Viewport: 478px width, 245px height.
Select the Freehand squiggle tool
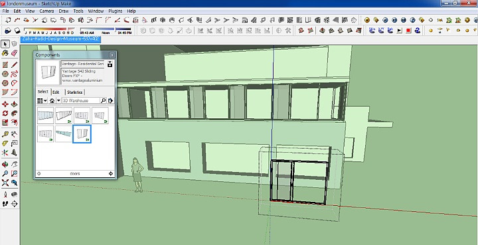14,74
